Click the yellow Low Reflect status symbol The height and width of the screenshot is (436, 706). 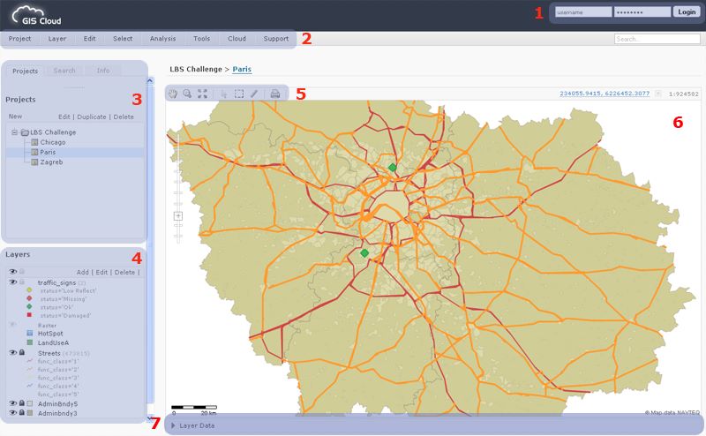coord(29,290)
